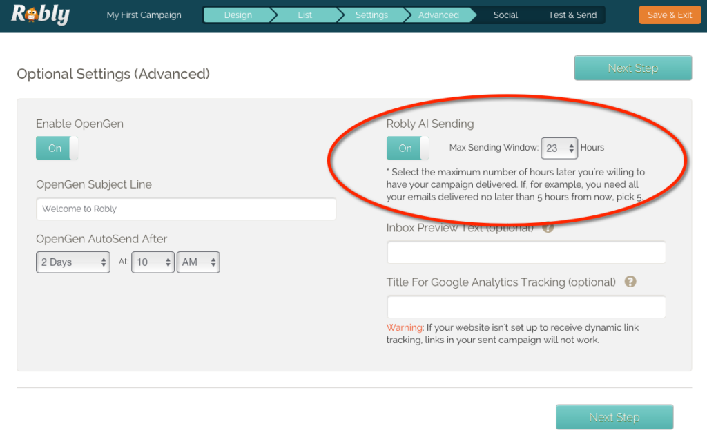Click the Save & Exit button
Viewport: 707px width, 444px height.
[669, 15]
